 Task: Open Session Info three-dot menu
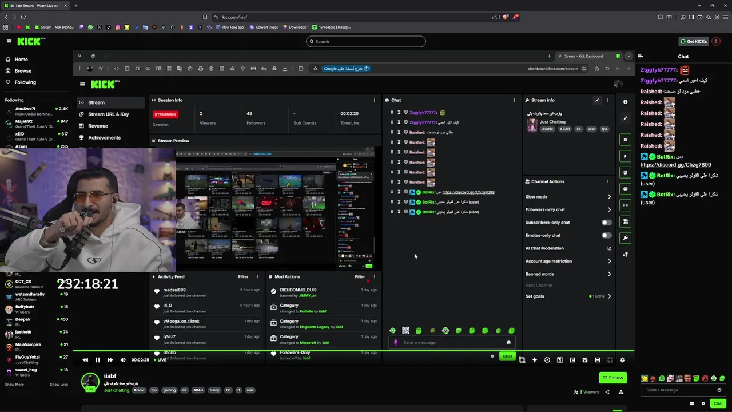(375, 100)
